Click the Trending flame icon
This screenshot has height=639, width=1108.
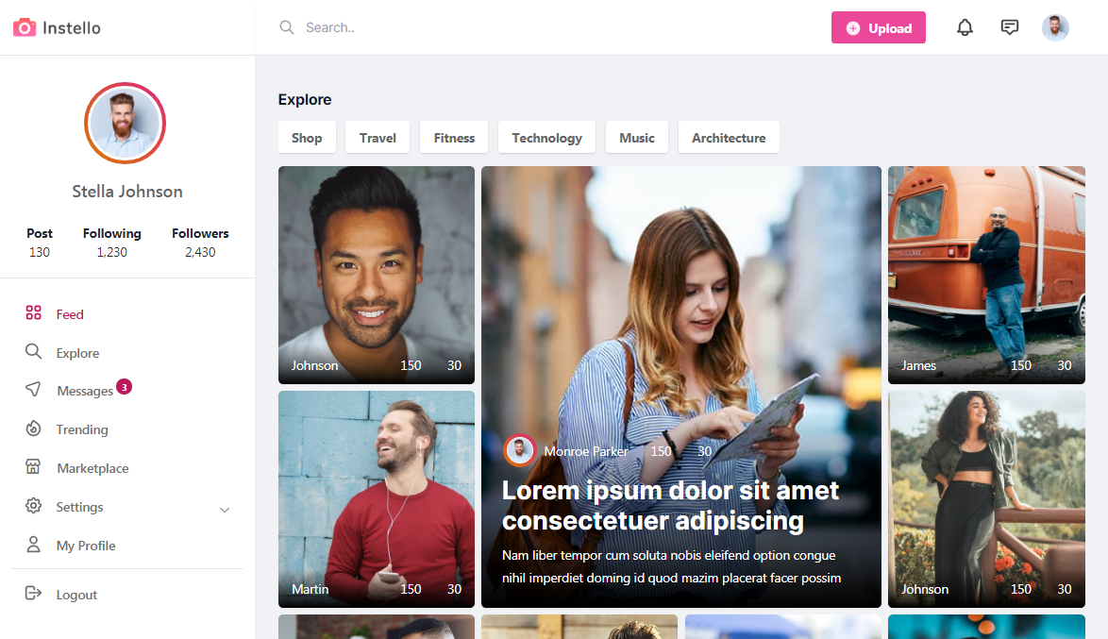[33, 429]
